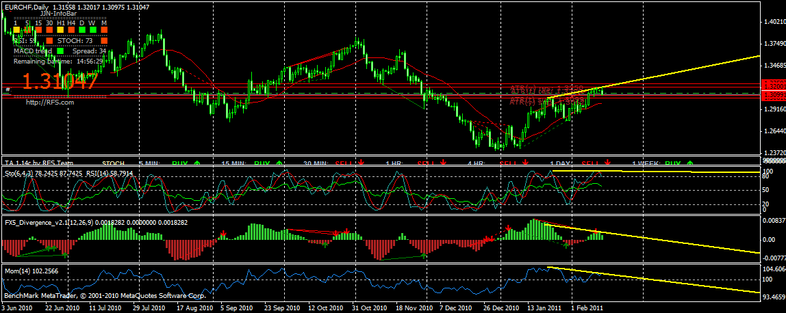Screen dimensions: 786x313
Task: Click the orange square beside RSI value
Action: click(49, 40)
